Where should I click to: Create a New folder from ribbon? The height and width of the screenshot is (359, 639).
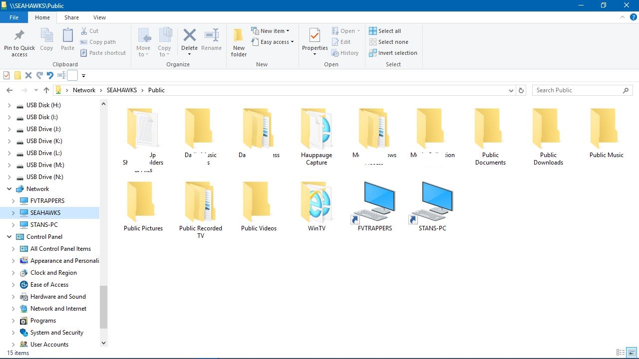(x=239, y=42)
